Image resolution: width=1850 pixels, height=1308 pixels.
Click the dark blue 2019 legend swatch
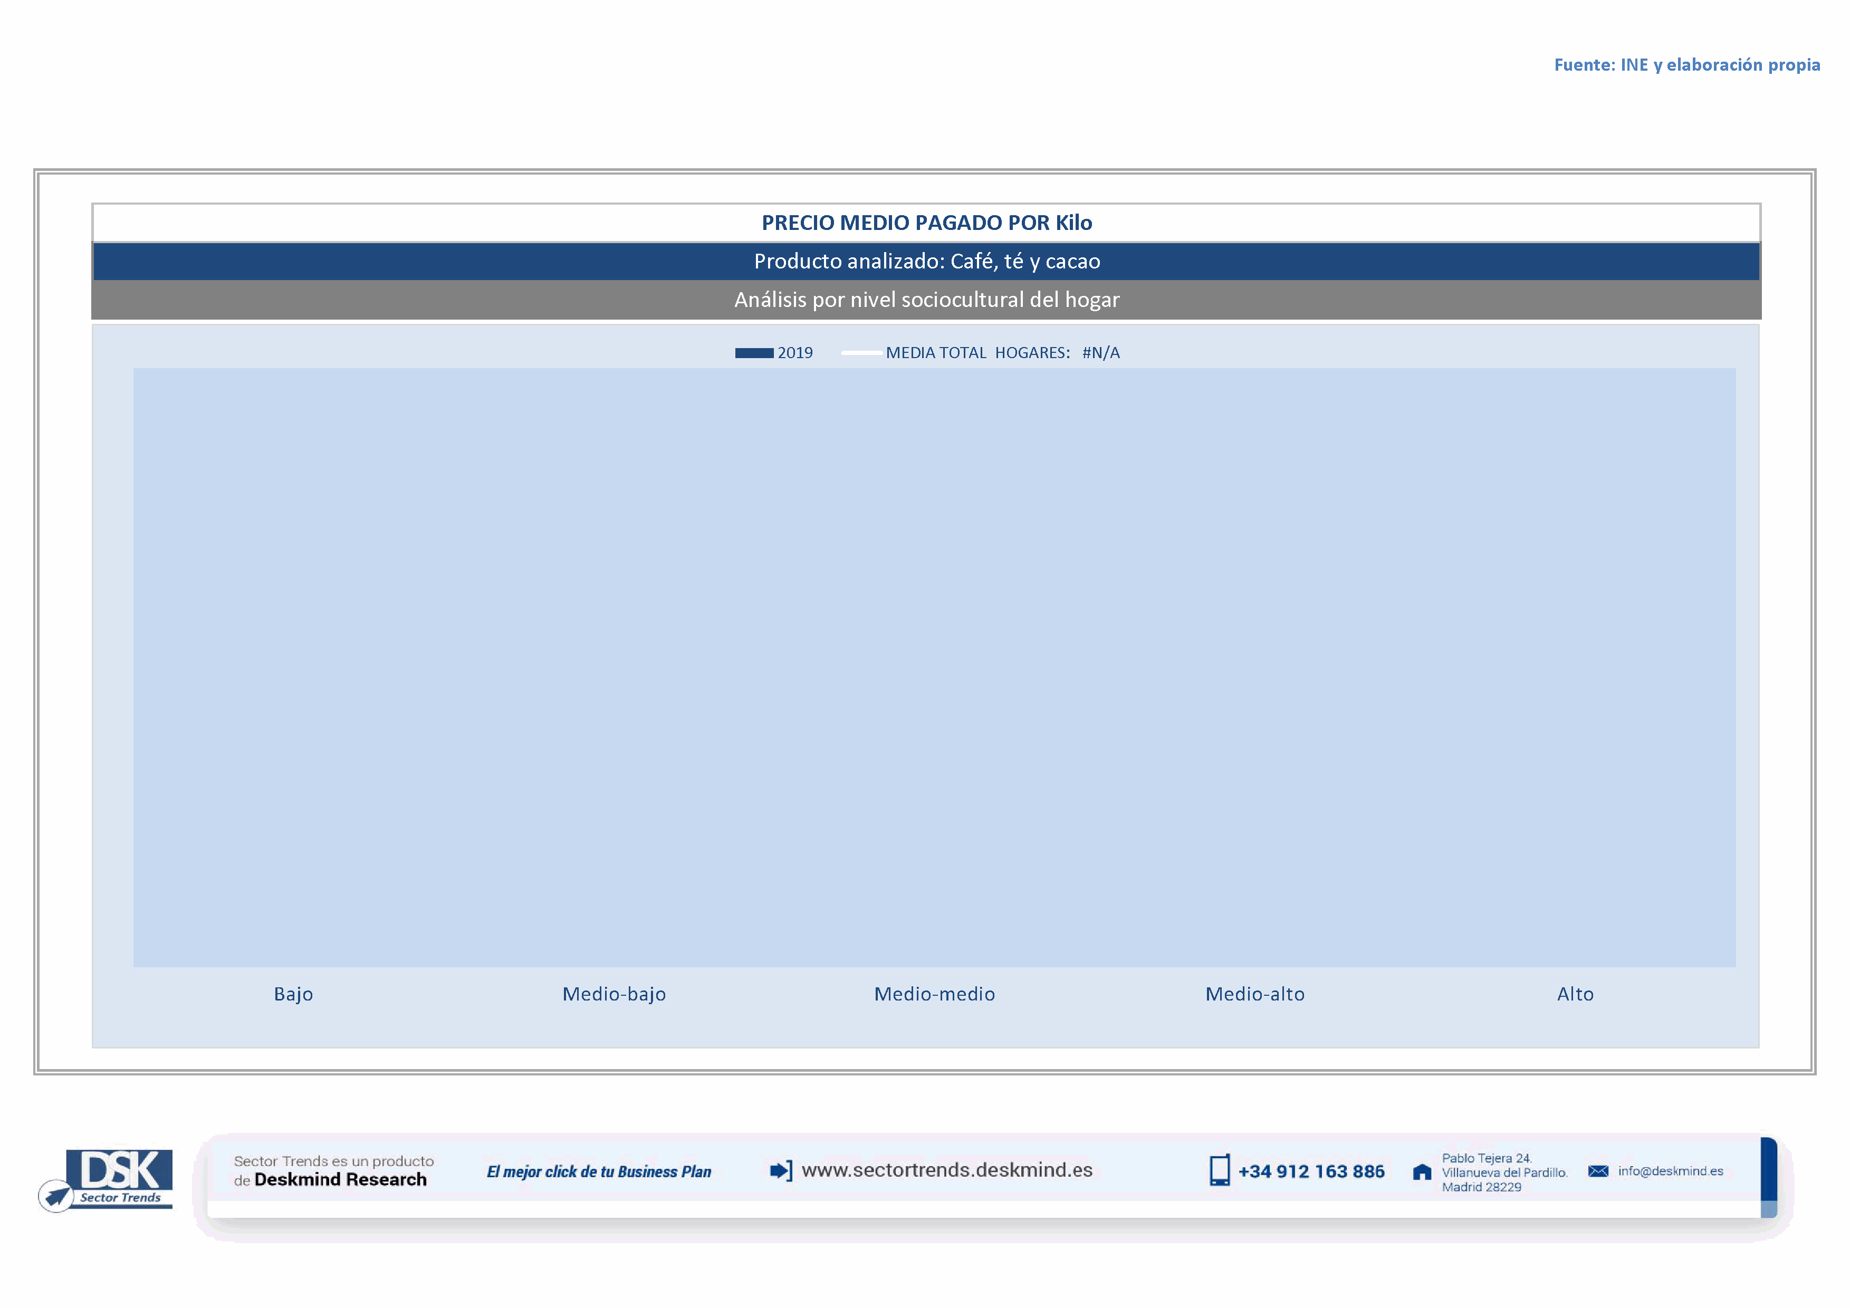[753, 353]
